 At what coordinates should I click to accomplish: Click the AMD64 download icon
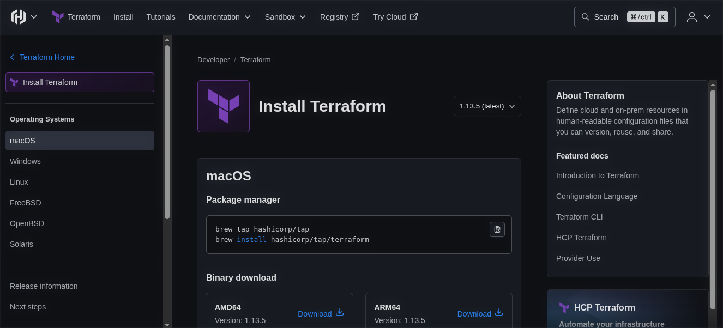click(339, 313)
